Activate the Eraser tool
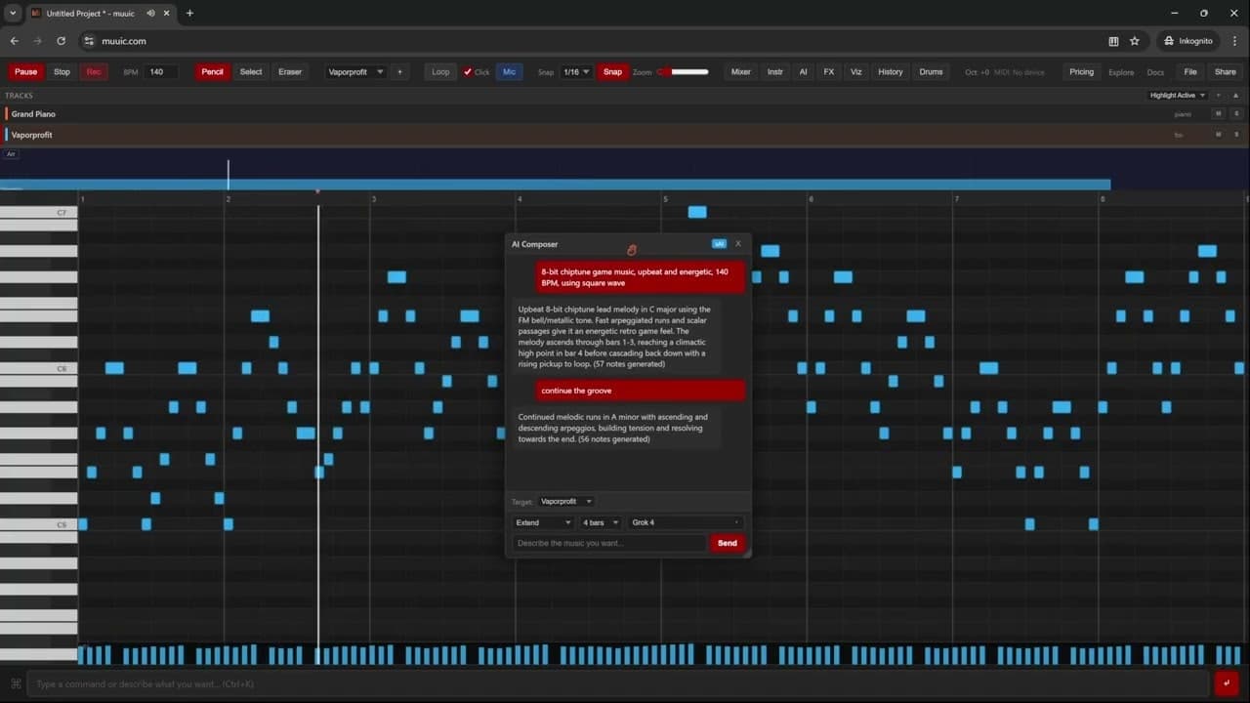 click(x=289, y=71)
